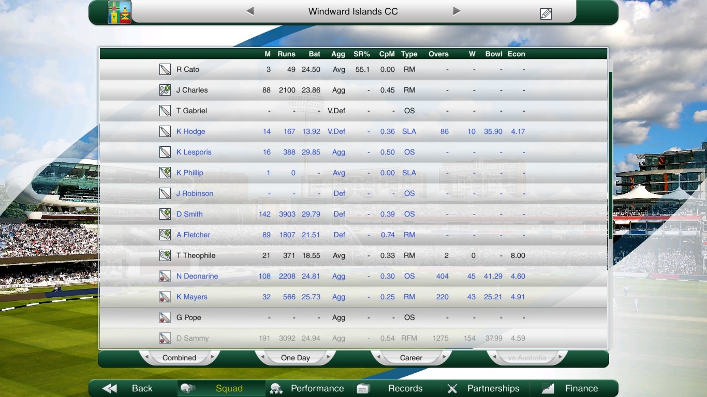Click the Records tab's folder icon

point(363,389)
